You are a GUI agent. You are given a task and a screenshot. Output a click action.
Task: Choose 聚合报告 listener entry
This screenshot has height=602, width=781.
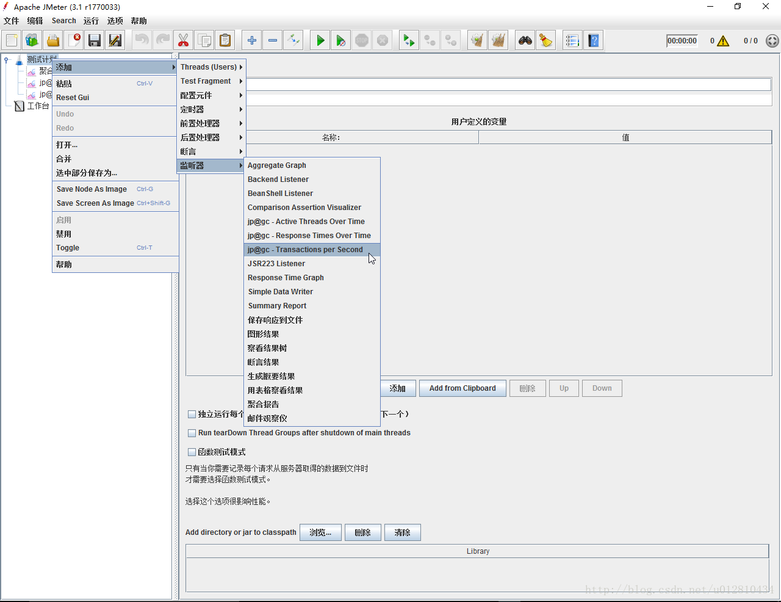tap(312, 404)
